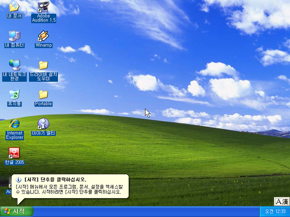Click the 한글 2005 label text
Screen dimensions: 290x217
click(x=14, y=162)
